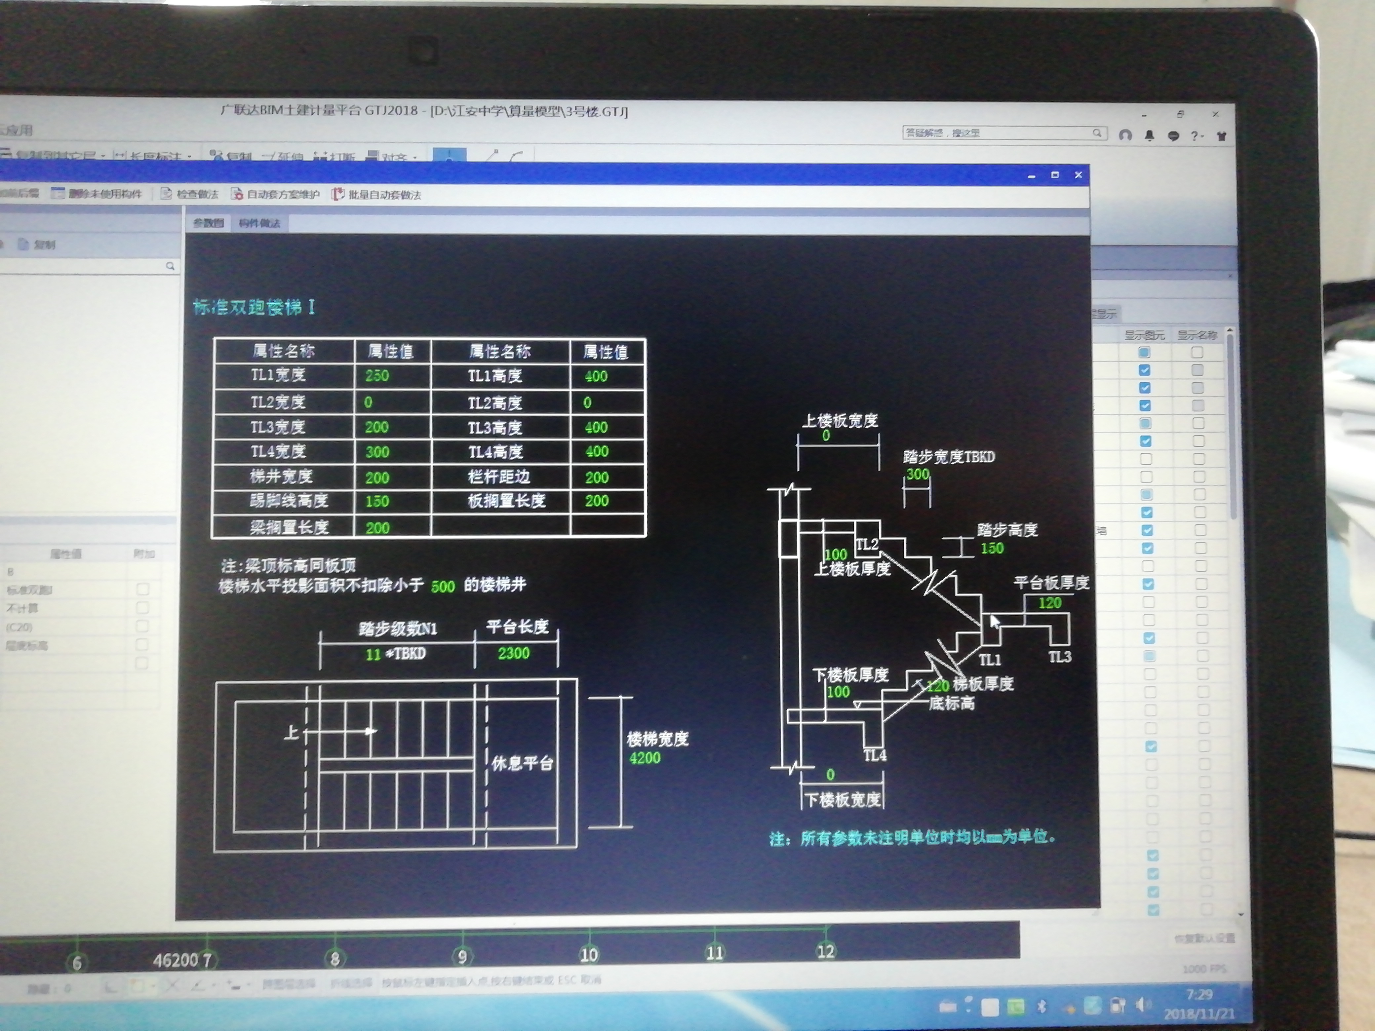Click the 批量自动套做法 toolbar icon
This screenshot has height=1031, width=1375.
(337, 195)
